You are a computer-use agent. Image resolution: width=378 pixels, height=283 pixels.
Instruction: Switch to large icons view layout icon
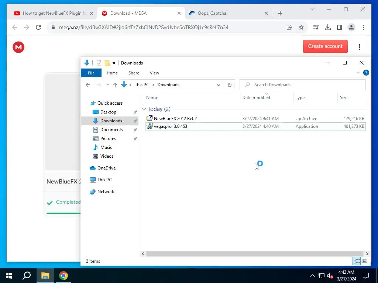pyautogui.click(x=364, y=261)
